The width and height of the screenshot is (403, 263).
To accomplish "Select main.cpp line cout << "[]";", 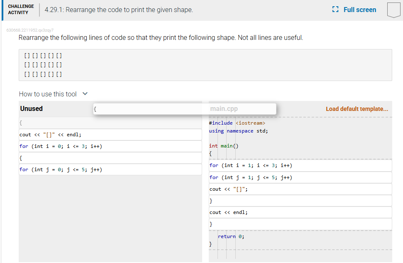I will (300, 189).
